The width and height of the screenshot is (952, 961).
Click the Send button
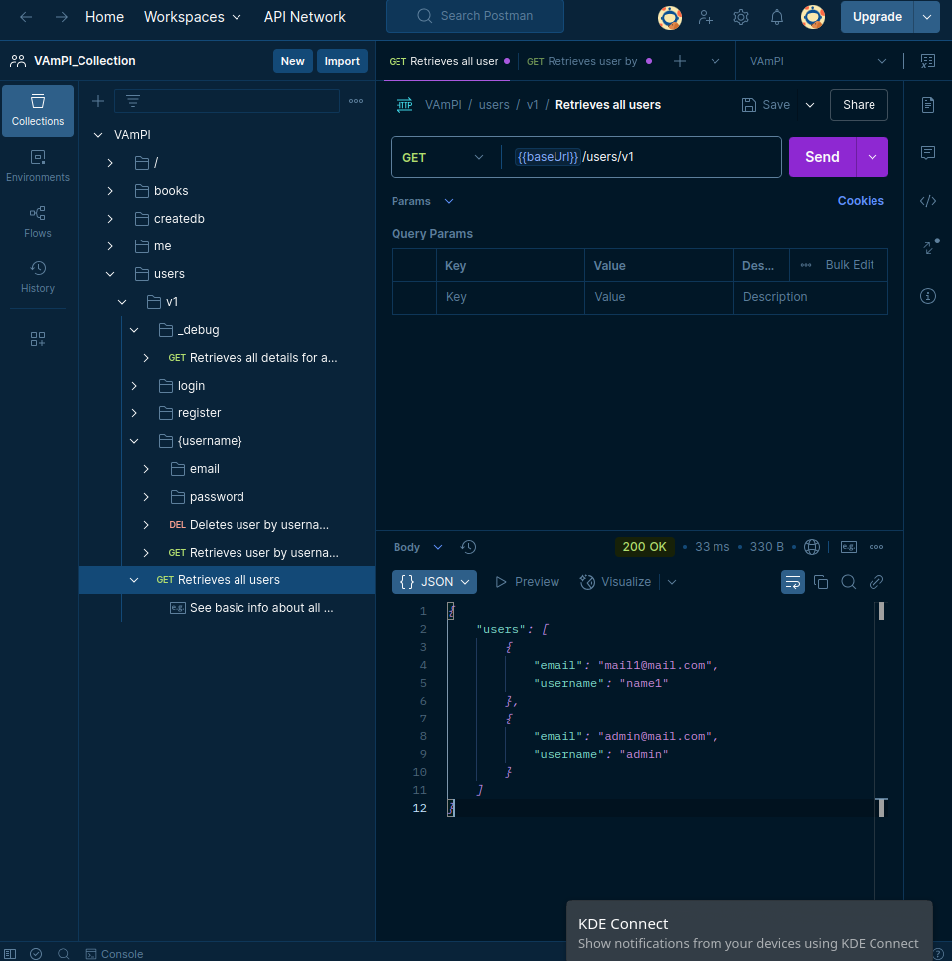click(x=822, y=157)
